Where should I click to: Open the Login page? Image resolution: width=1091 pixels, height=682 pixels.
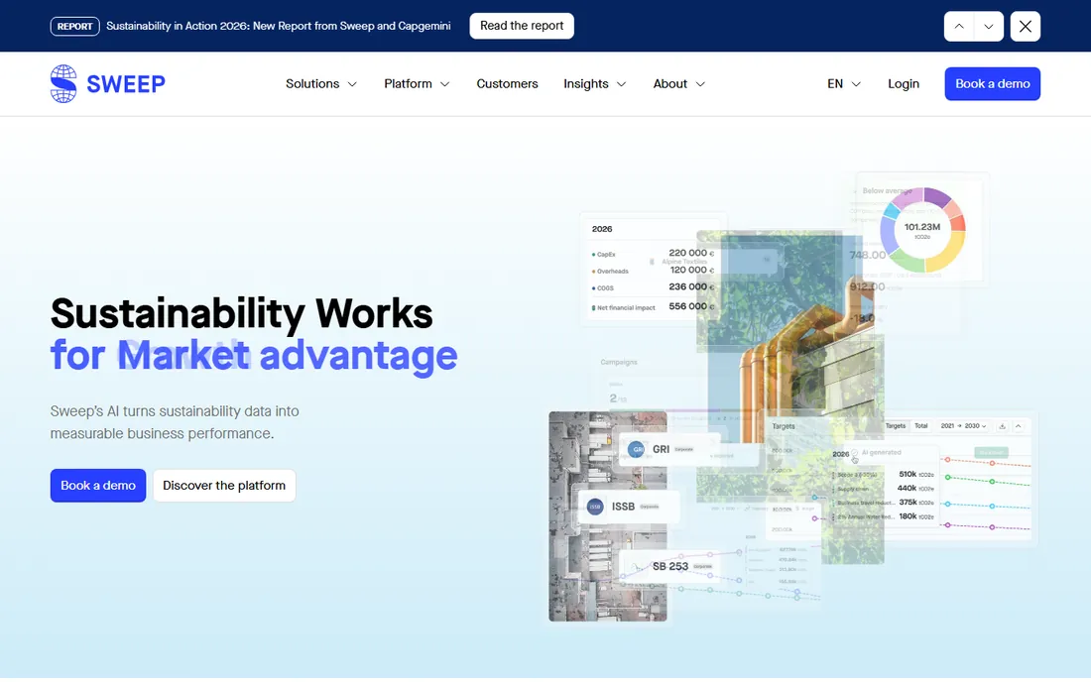(904, 83)
